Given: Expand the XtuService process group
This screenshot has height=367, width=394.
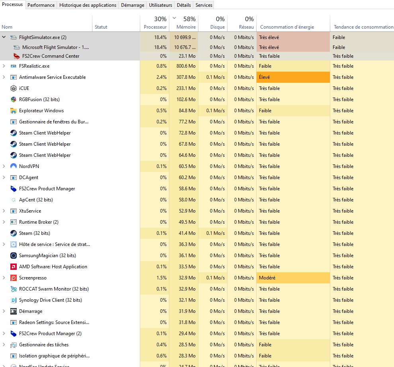Looking at the screenshot, I should (x=4, y=211).
